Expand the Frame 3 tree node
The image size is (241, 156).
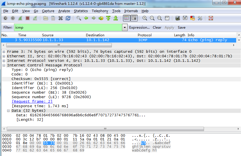(4, 52)
